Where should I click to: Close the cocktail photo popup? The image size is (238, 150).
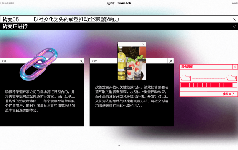pyautogui.click(x=143, y=44)
